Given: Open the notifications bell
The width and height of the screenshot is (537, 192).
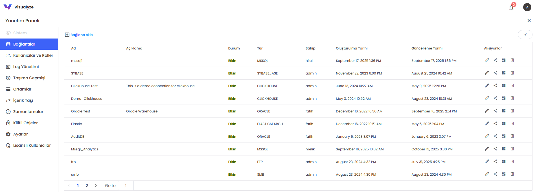Looking at the screenshot, I should click(511, 7).
